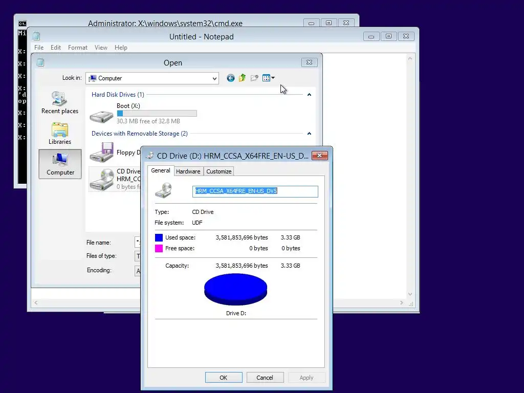The image size is (524, 393).
Task: Open Notepad View menu
Action: (x=101, y=48)
